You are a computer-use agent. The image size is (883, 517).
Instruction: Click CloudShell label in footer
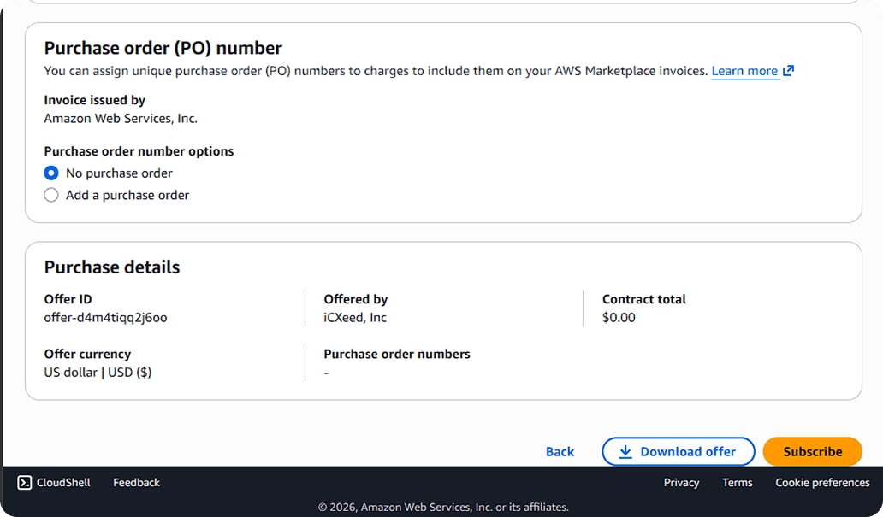coord(63,483)
